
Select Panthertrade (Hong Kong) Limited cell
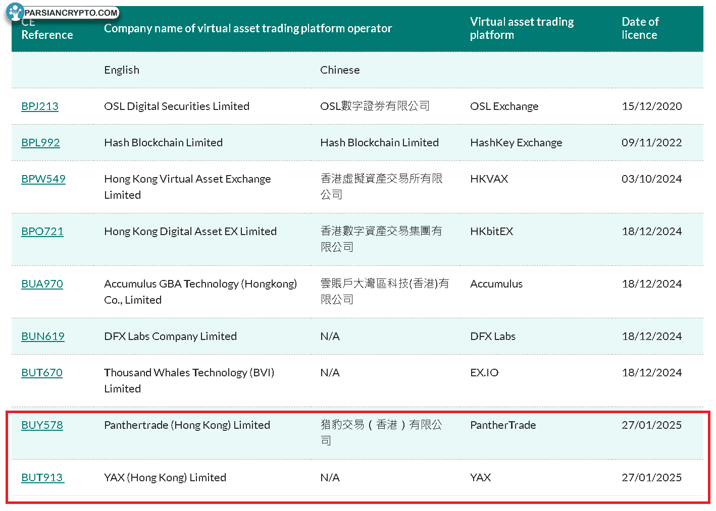(187, 425)
